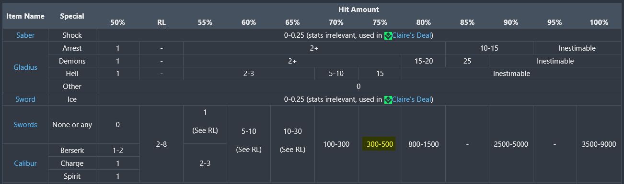This screenshot has width=624, height=184.
Task: Follow Claire's Deal link in Sword Ice row
Action: (412, 99)
